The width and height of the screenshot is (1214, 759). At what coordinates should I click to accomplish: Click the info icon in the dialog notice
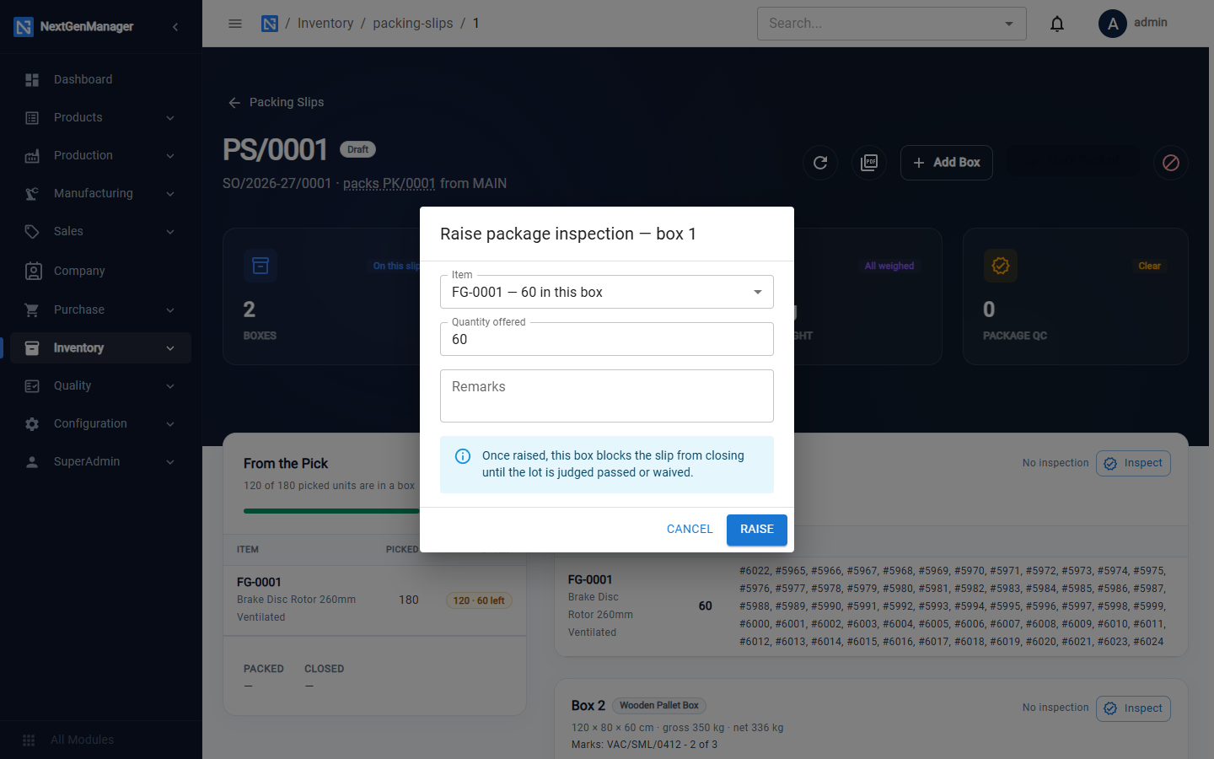pos(463,456)
